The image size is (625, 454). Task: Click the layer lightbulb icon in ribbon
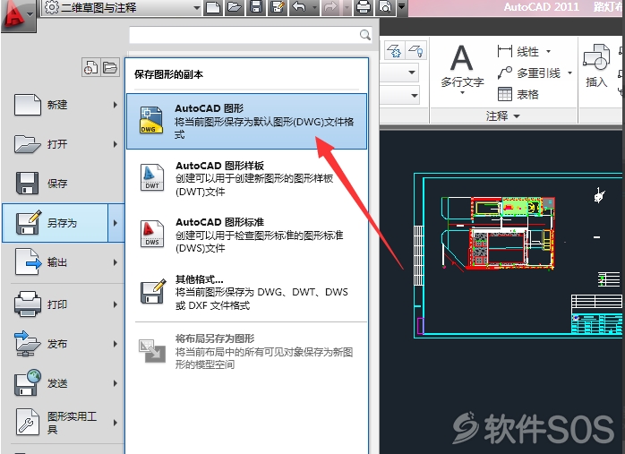tap(415, 51)
